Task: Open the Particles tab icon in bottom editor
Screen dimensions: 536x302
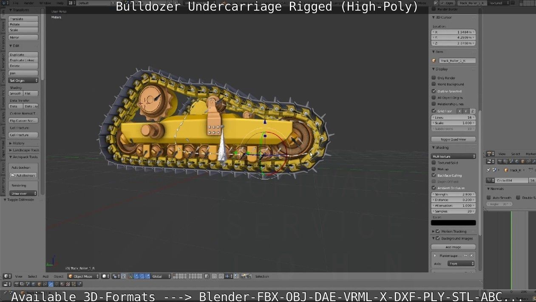Action: tap(74, 284)
